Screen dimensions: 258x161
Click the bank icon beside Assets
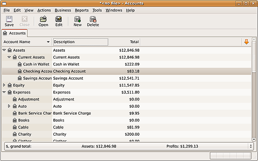pyautogui.click(x=10, y=50)
